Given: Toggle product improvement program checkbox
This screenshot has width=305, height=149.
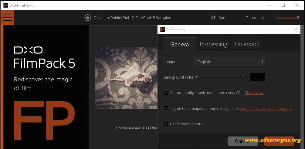Looking at the screenshot, I should tap(166, 108).
